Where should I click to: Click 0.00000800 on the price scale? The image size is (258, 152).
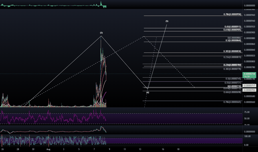point(249,61)
